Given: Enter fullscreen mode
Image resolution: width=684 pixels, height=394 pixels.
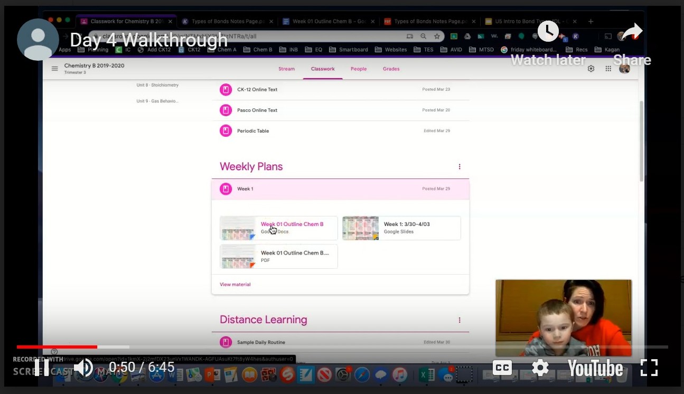Looking at the screenshot, I should tap(649, 368).
